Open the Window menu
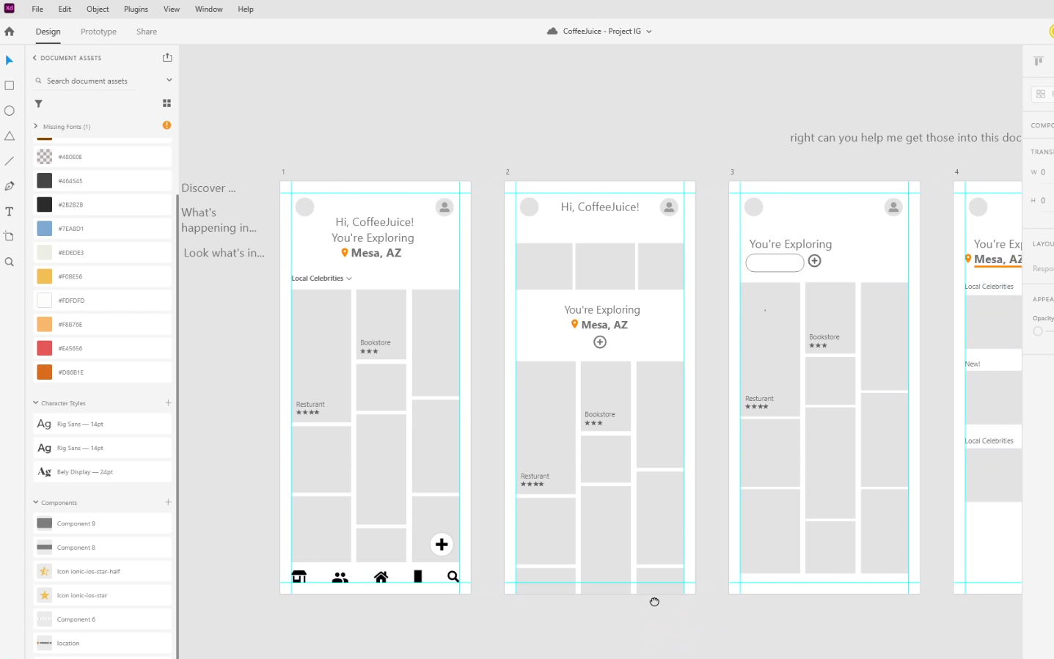The height and width of the screenshot is (659, 1054). click(209, 9)
